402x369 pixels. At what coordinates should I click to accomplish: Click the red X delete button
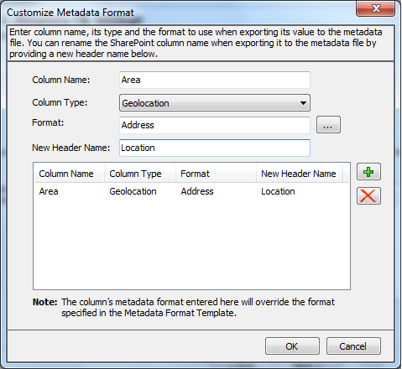(x=368, y=195)
